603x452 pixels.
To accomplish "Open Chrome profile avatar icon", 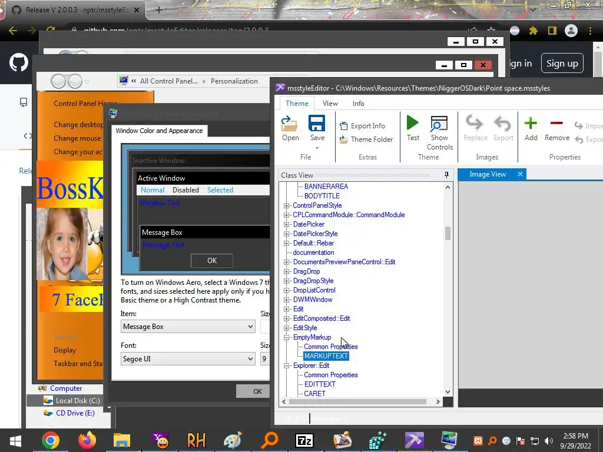I will pos(571,31).
